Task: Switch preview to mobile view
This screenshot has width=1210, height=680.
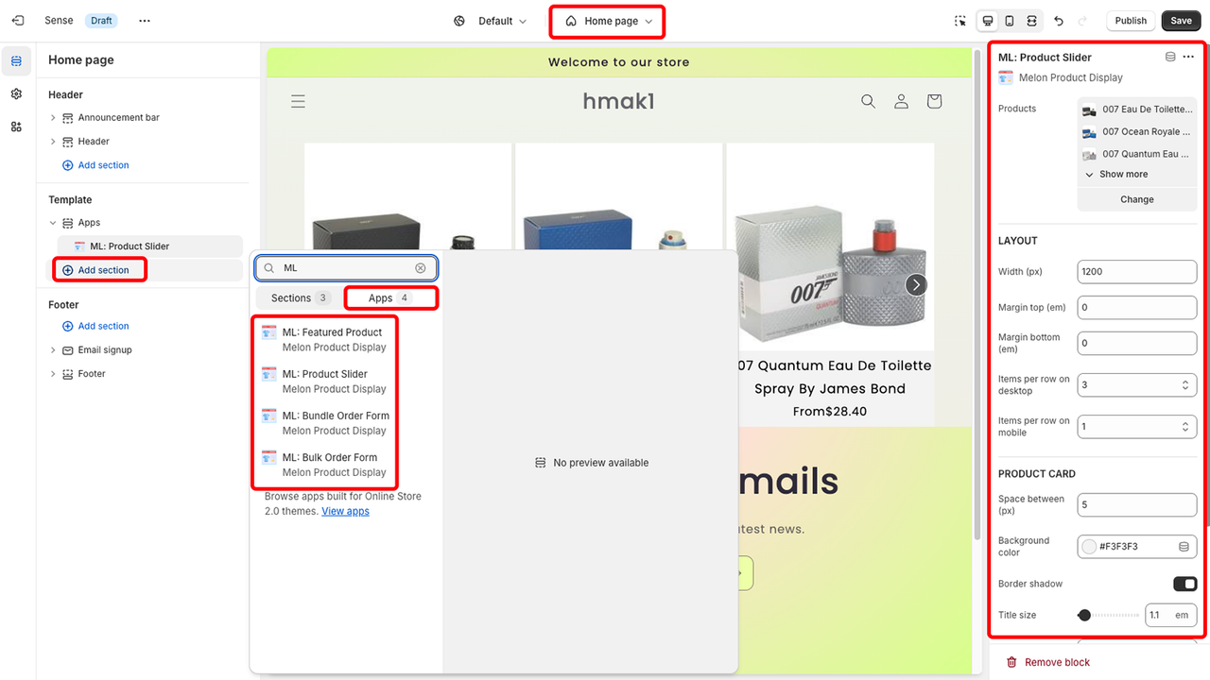Action: 1008,20
